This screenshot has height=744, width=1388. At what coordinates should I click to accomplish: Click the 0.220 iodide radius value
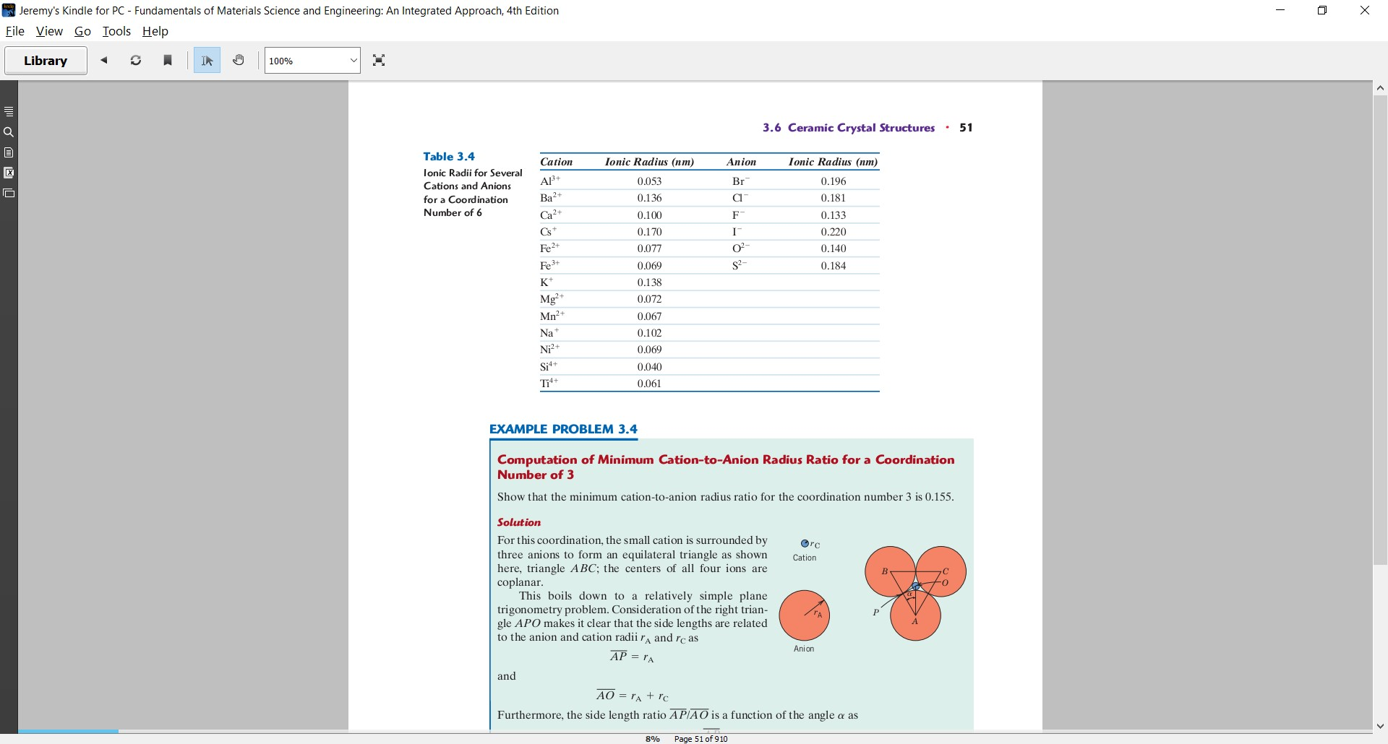[x=834, y=232]
